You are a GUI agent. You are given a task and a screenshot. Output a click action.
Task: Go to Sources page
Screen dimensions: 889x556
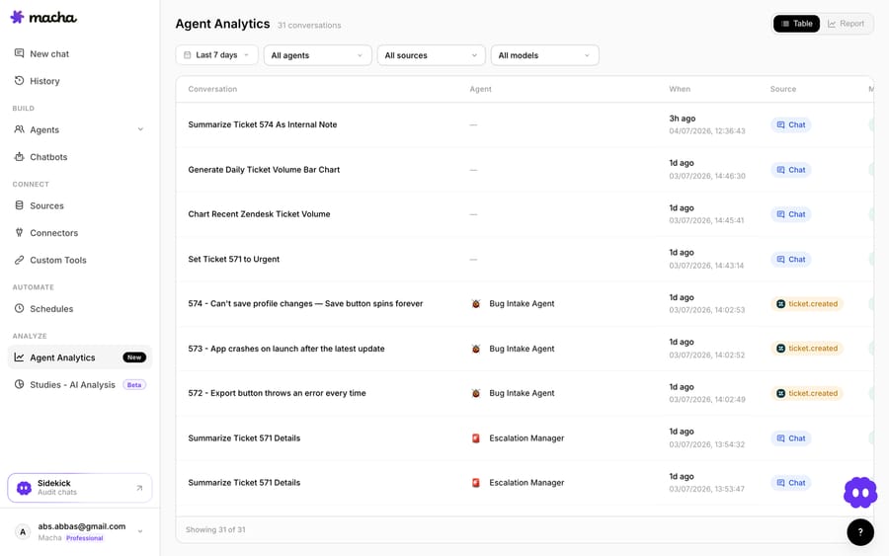click(x=46, y=205)
